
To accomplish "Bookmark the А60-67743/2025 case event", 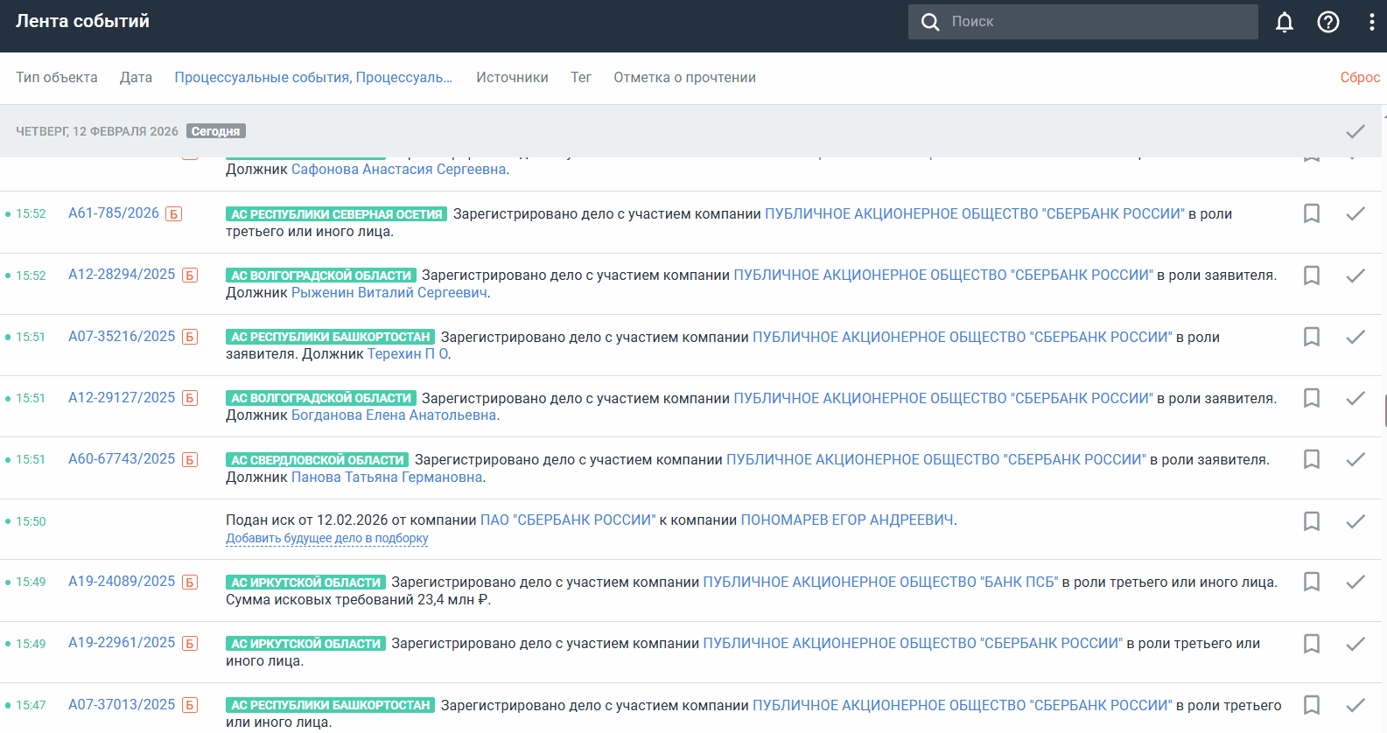I will coord(1311,459).
